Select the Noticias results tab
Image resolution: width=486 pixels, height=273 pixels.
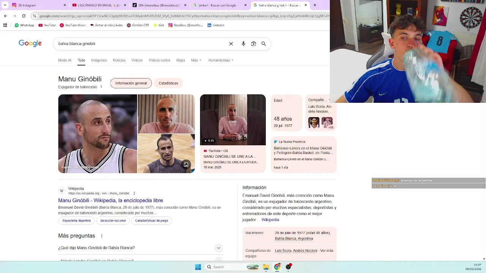coord(119,60)
